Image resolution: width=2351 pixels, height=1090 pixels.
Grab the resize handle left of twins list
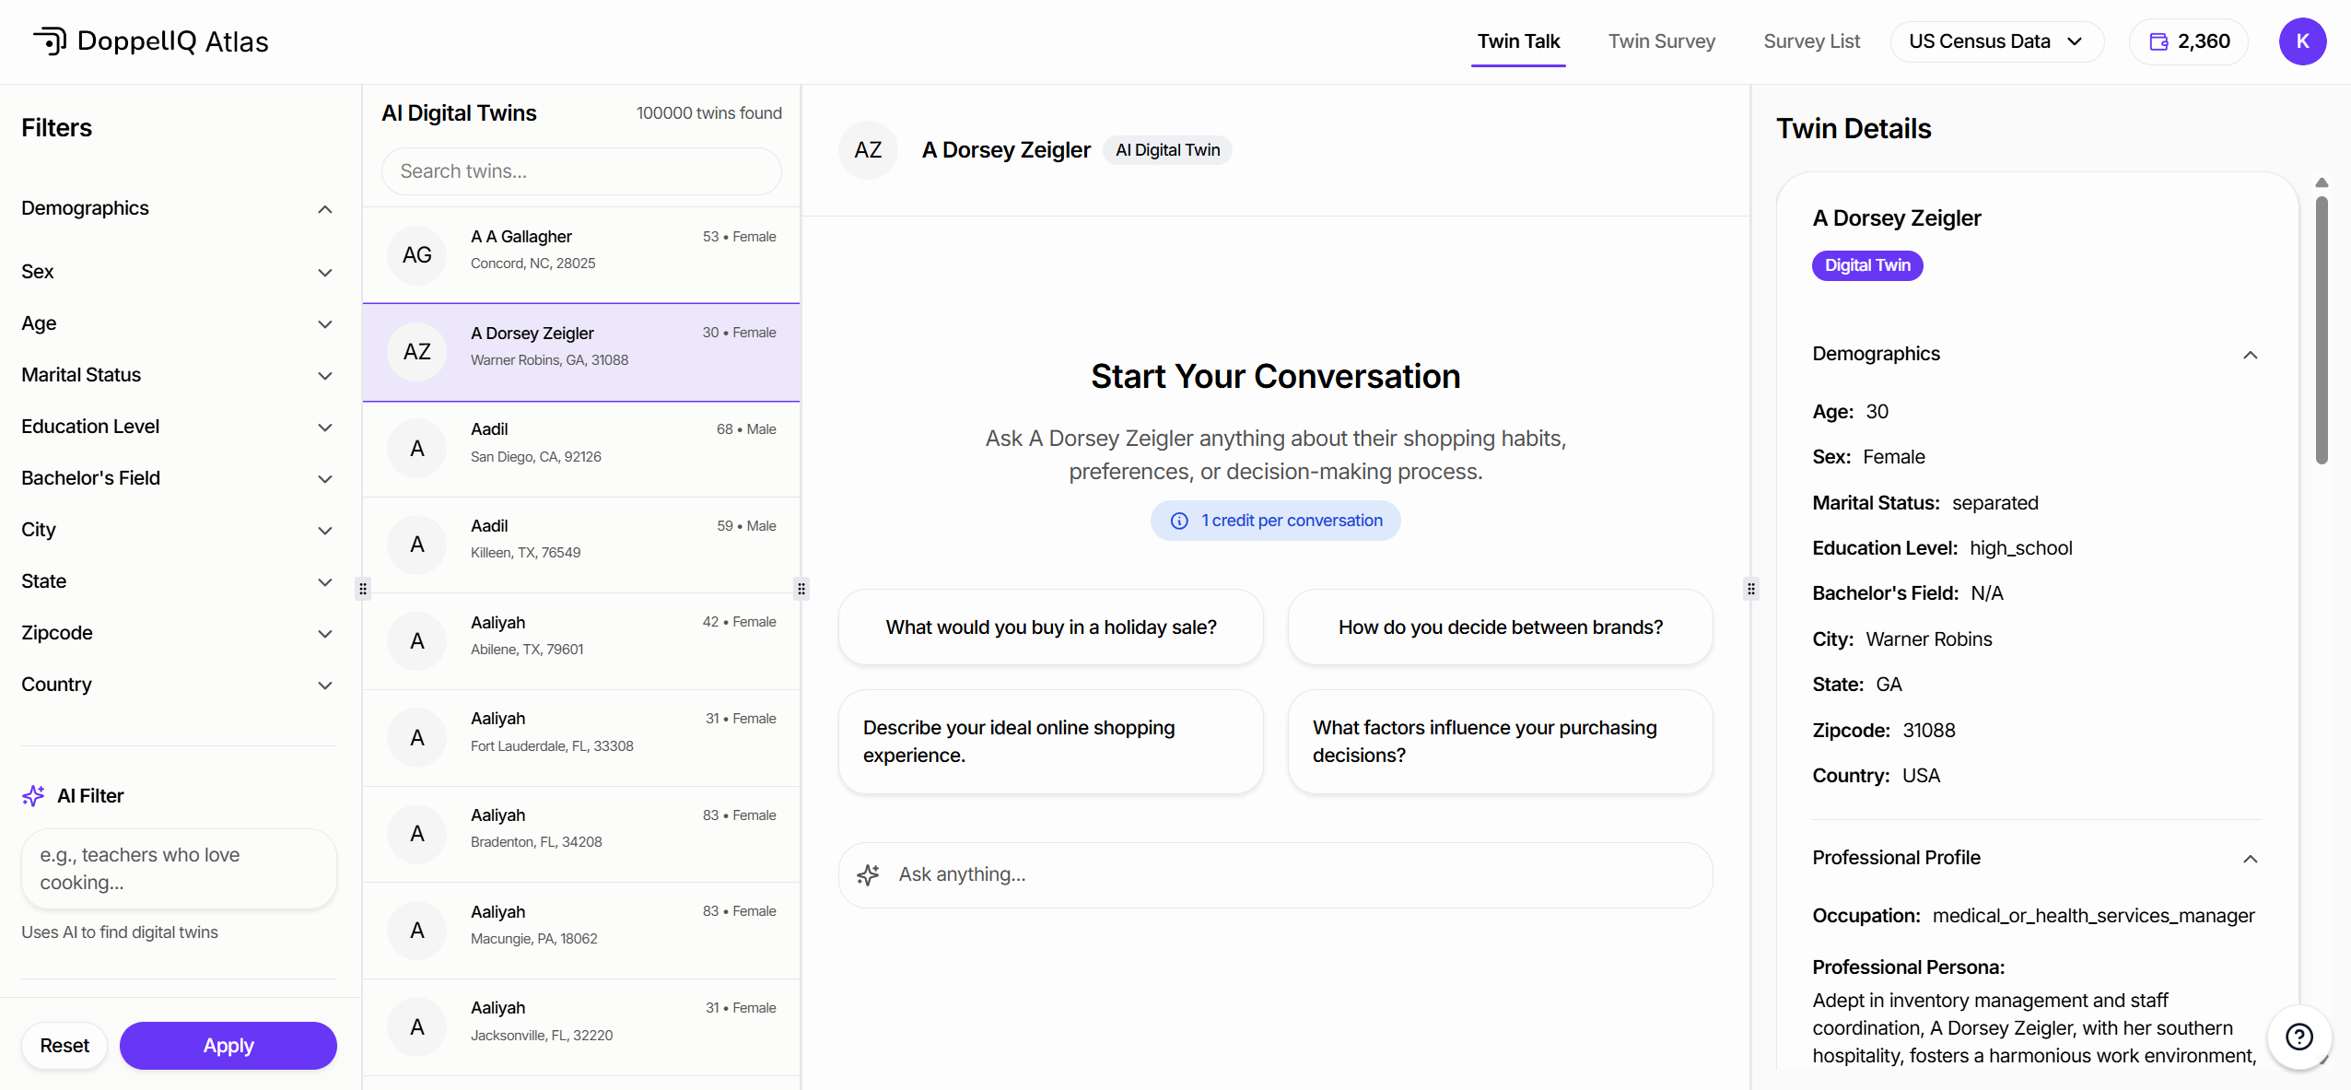363,588
